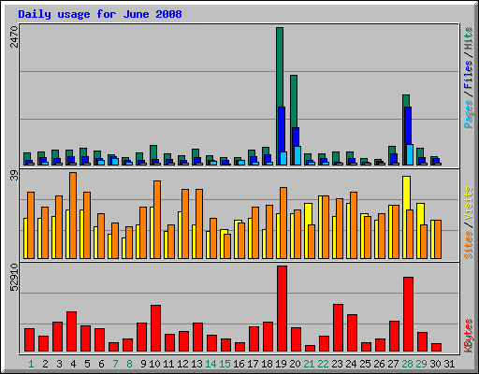This screenshot has width=479, height=374.
Task: Select the red KBytes bar for day 10
Action: 155,328
